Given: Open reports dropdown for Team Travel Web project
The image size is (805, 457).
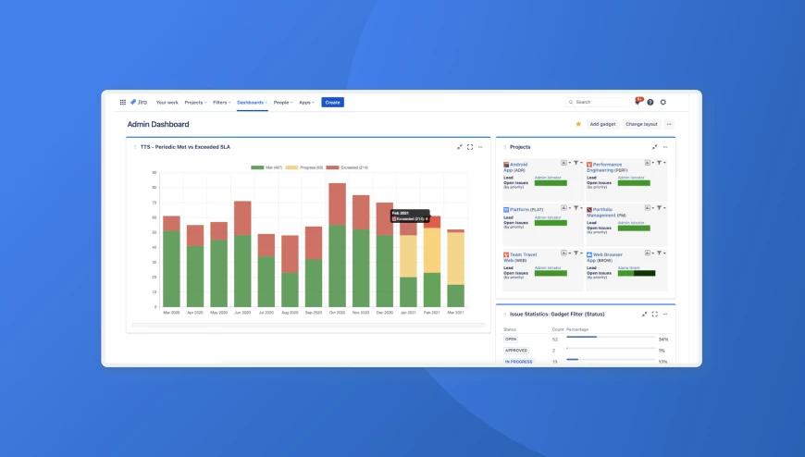Looking at the screenshot, I should pyautogui.click(x=565, y=253).
